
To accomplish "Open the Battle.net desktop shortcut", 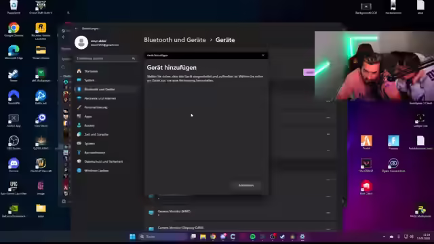I will pos(41,98).
